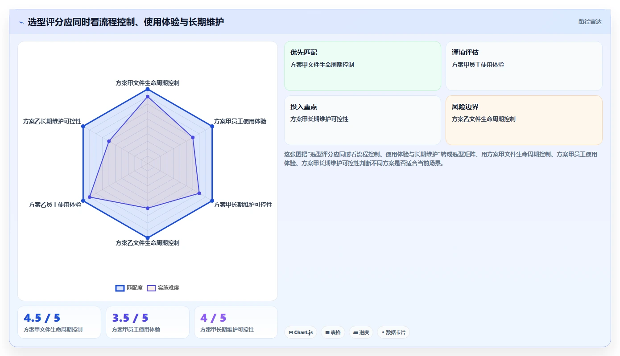Viewport: 620px width, 356px height.
Task: Click the 4.5 / 5 score card
Action: [59, 322]
